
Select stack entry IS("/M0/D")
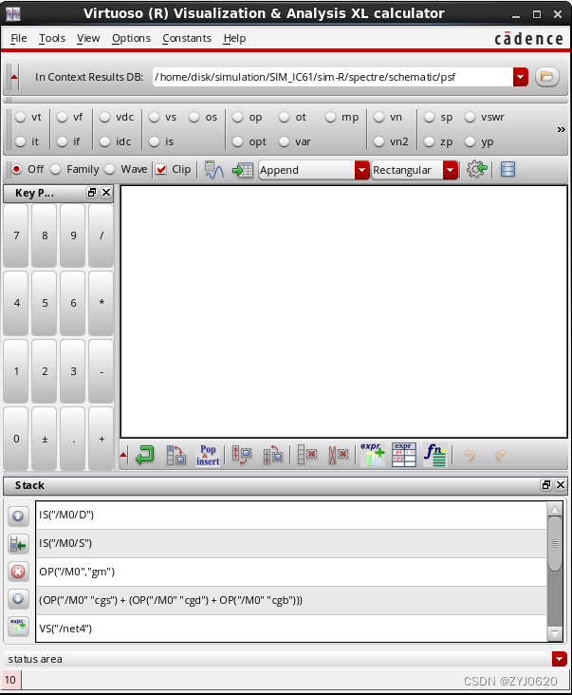click(x=291, y=515)
